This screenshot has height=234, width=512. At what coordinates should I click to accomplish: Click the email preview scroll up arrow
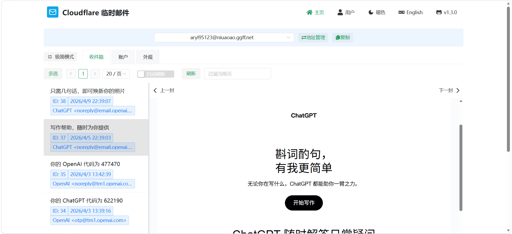[461, 101]
